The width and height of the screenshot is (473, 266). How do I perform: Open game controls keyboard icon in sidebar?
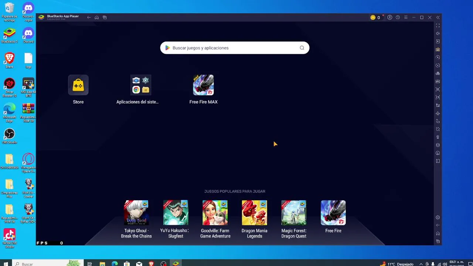point(438,50)
